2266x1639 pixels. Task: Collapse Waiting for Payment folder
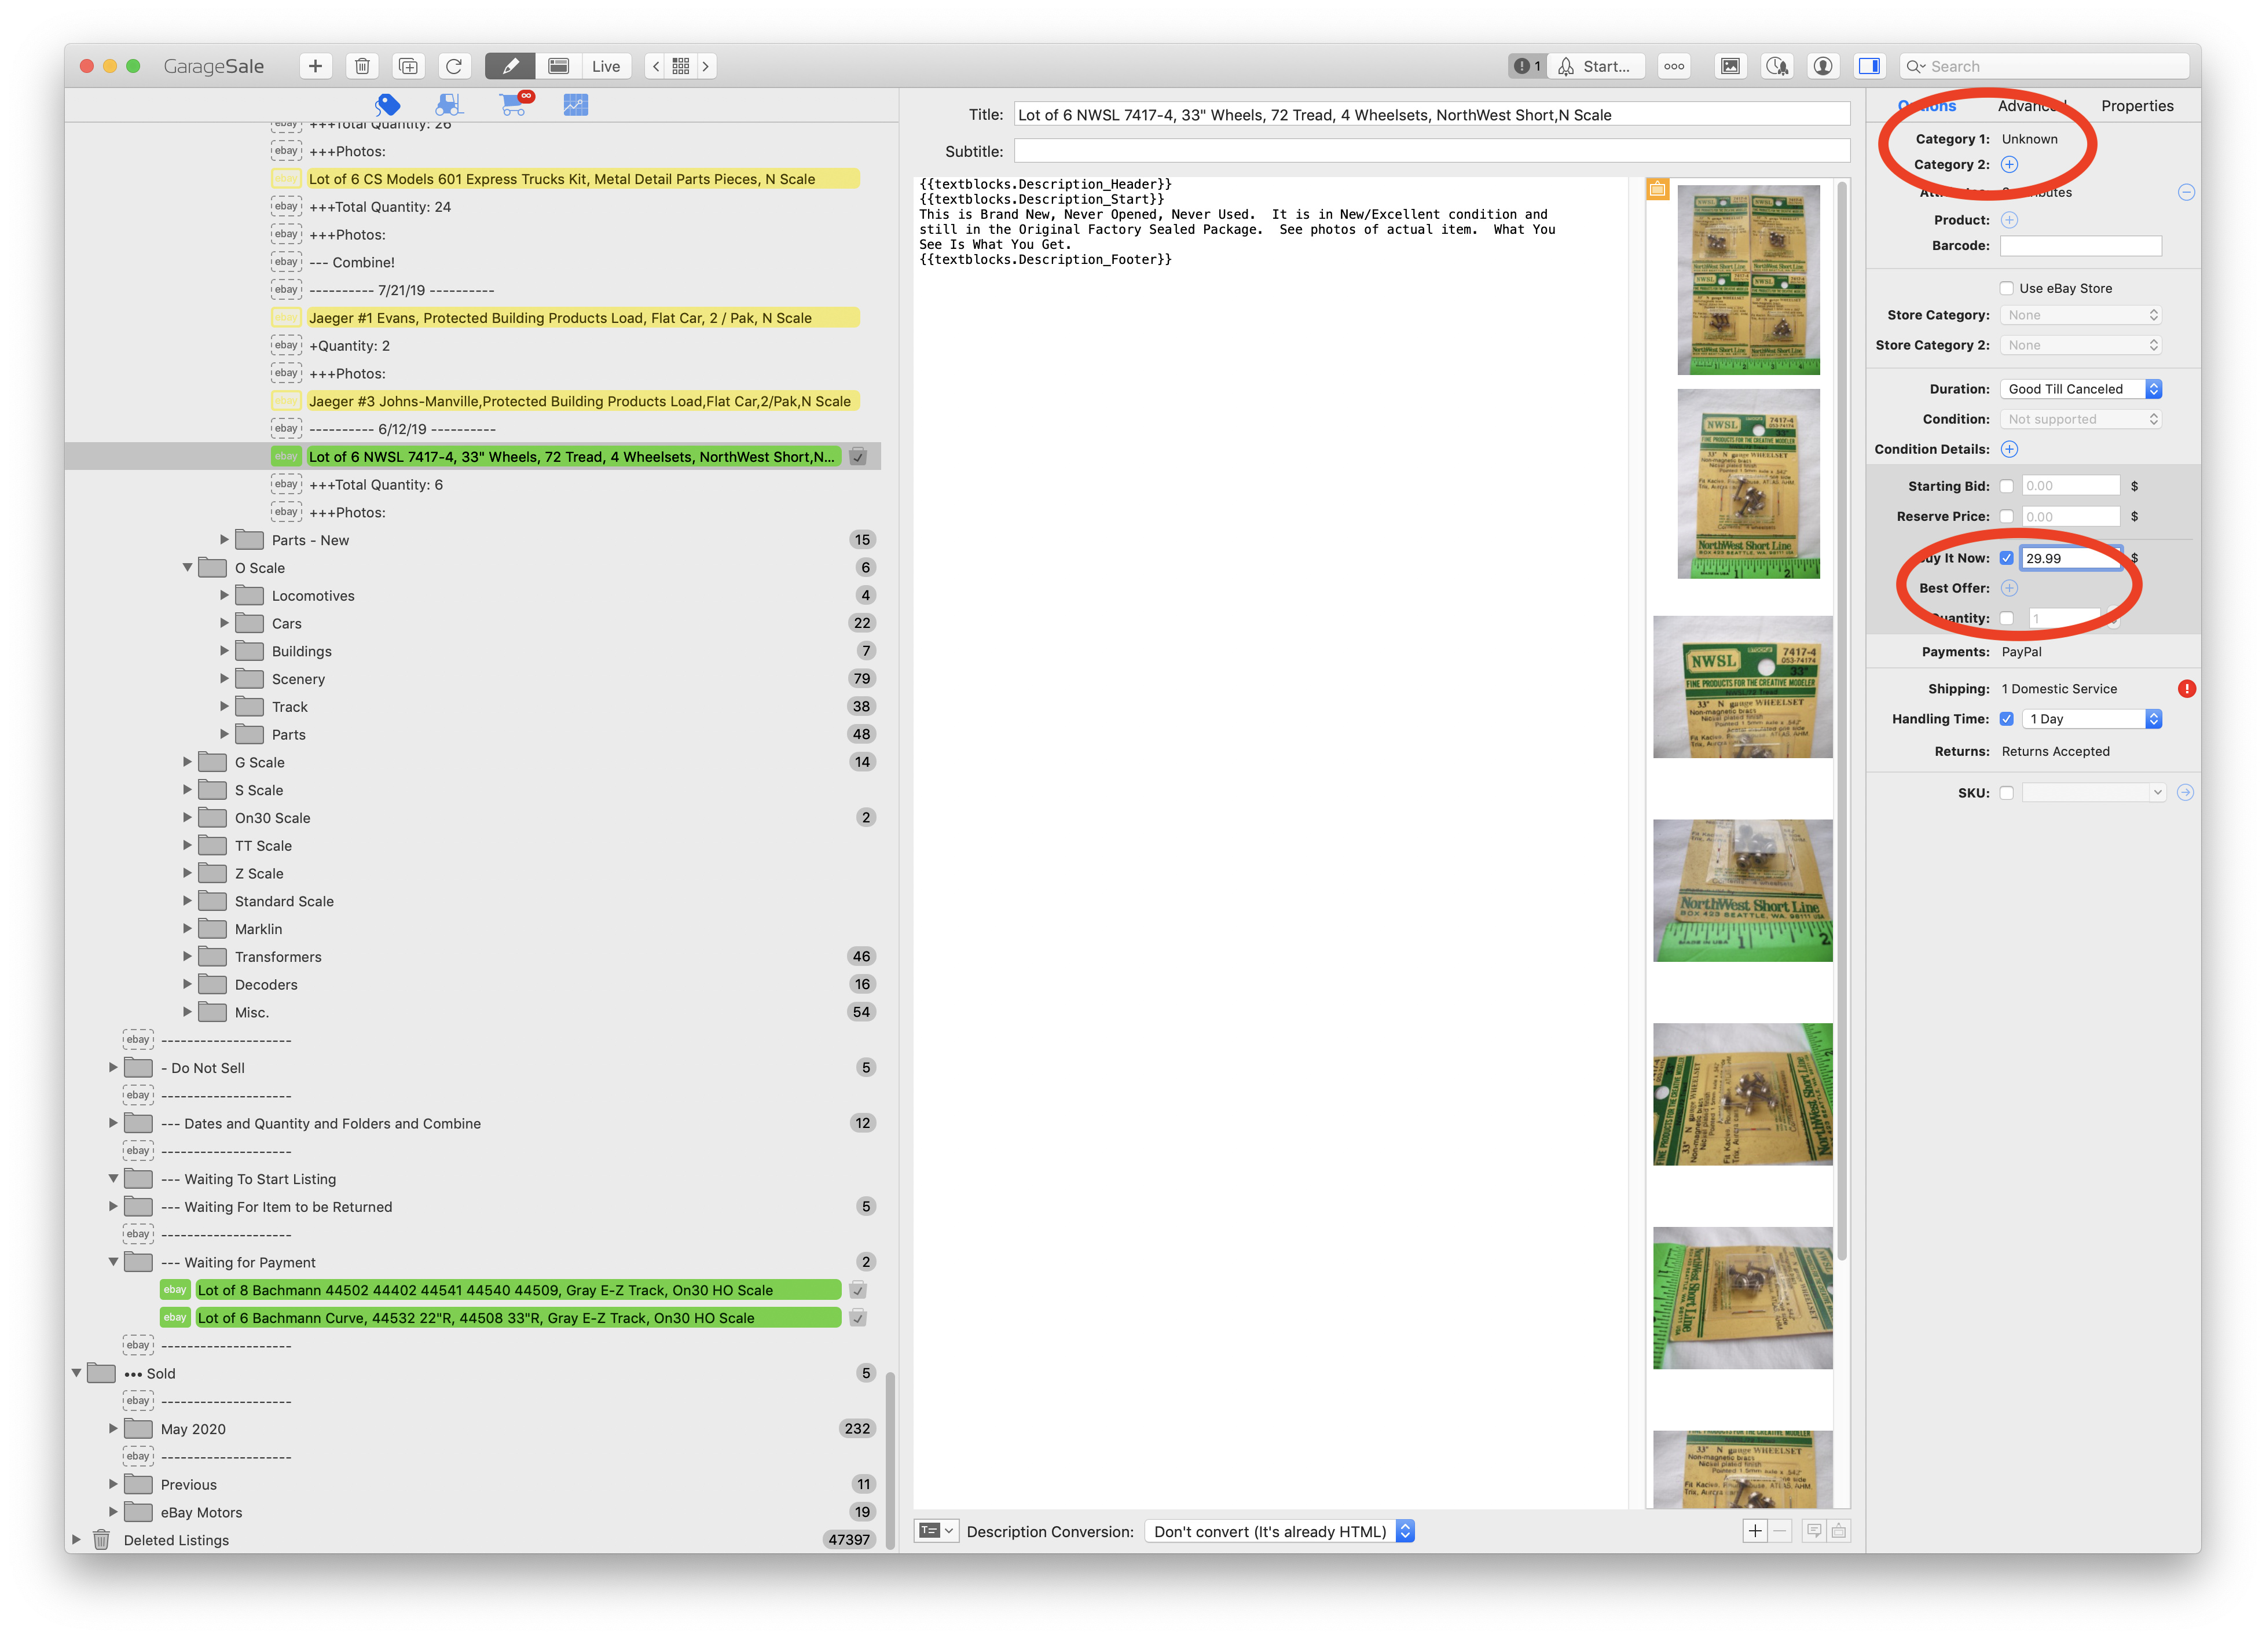[113, 1262]
